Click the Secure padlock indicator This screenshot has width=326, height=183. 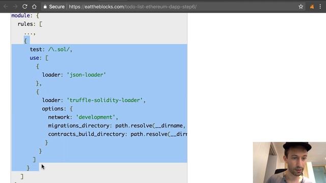tap(54, 7)
